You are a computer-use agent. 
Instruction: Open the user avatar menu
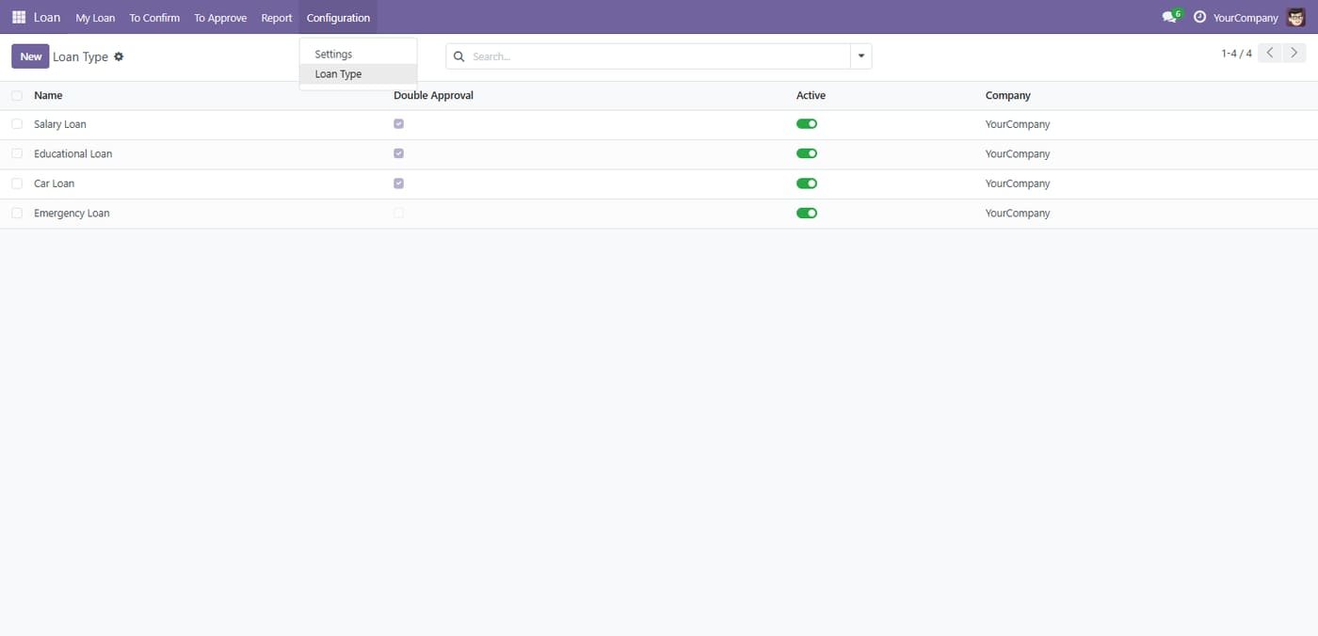click(1296, 17)
